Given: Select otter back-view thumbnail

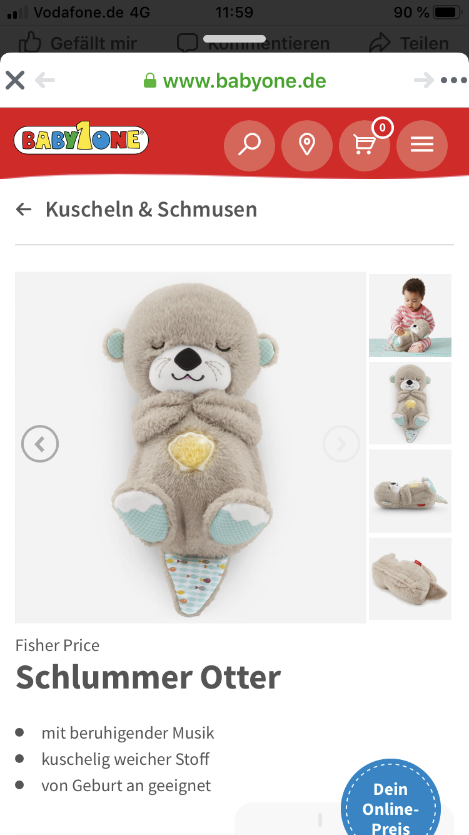Looking at the screenshot, I should point(410,579).
